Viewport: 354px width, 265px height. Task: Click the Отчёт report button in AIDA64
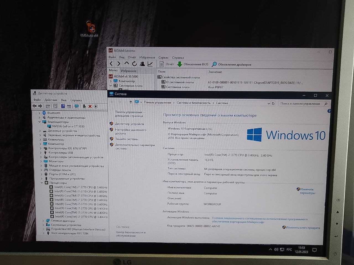click(x=167, y=64)
